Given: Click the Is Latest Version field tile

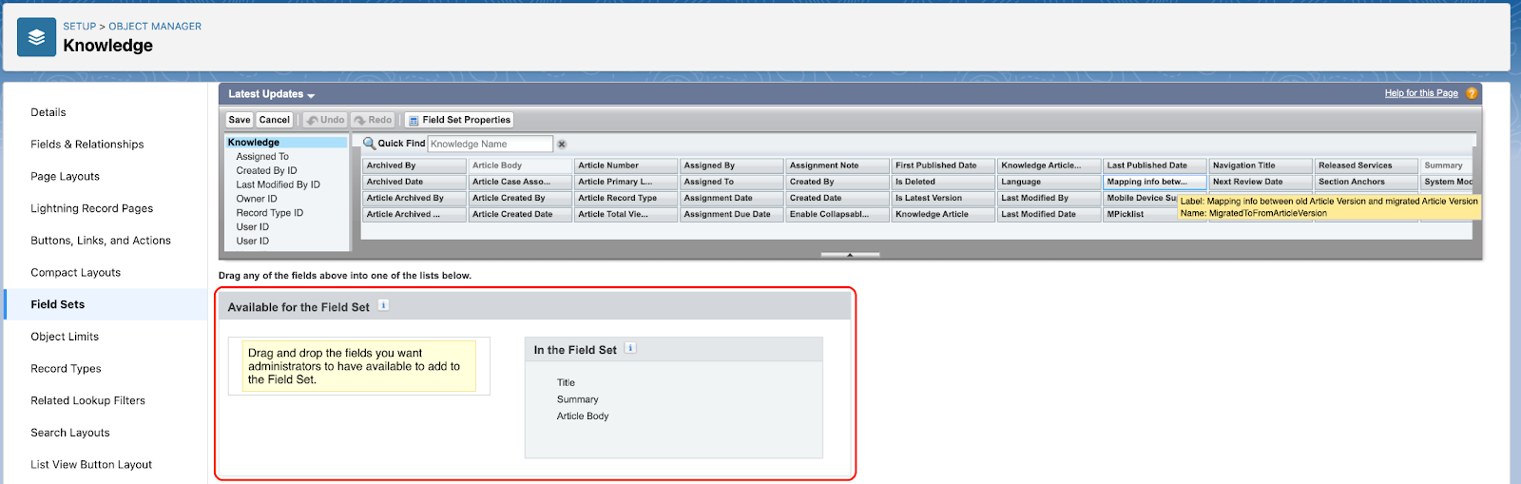Looking at the screenshot, I should 944,198.
